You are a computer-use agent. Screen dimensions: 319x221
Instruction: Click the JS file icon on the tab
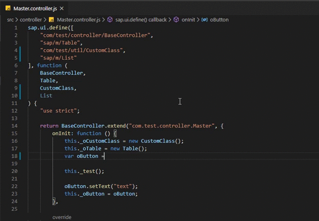point(8,8)
